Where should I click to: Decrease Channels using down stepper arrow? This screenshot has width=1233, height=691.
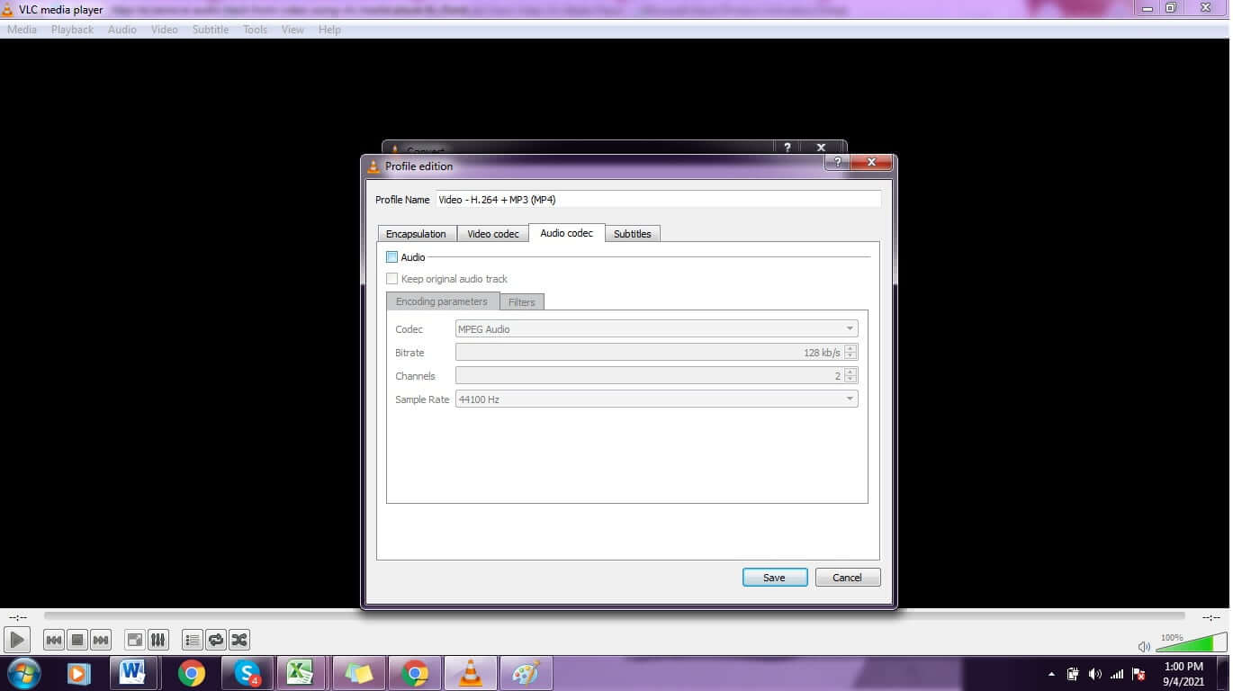pyautogui.click(x=850, y=381)
